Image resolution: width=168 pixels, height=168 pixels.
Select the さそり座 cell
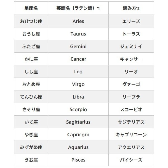31,109
